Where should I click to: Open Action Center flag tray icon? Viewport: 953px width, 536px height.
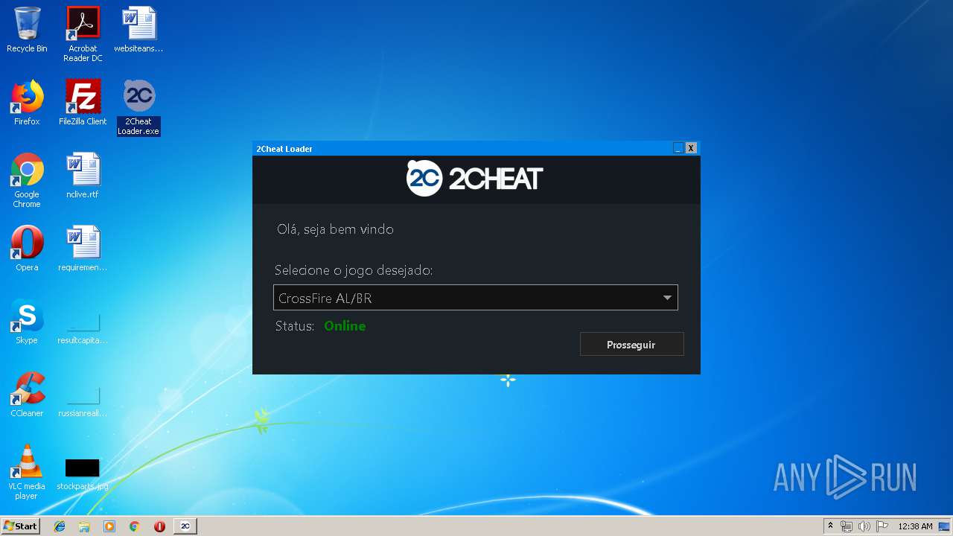pyautogui.click(x=882, y=526)
